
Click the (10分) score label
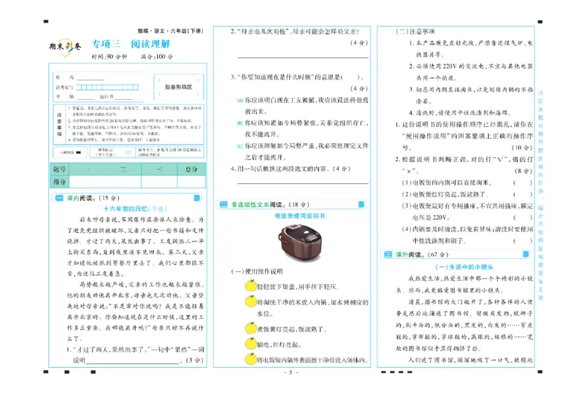click(x=522, y=147)
